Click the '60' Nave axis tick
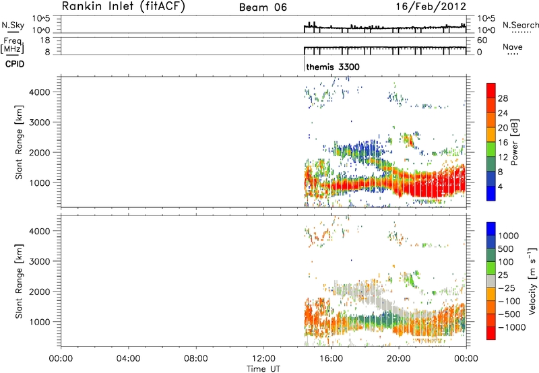 pos(482,40)
